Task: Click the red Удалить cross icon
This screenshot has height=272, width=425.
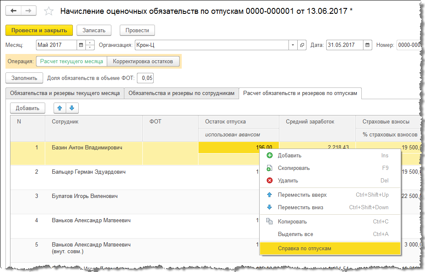Action: (x=269, y=180)
